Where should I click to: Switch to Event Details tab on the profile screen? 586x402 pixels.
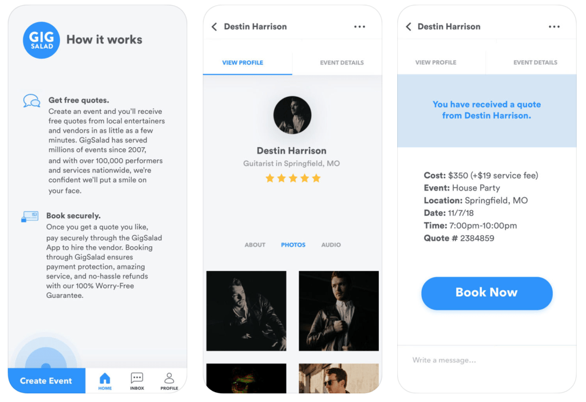point(342,62)
